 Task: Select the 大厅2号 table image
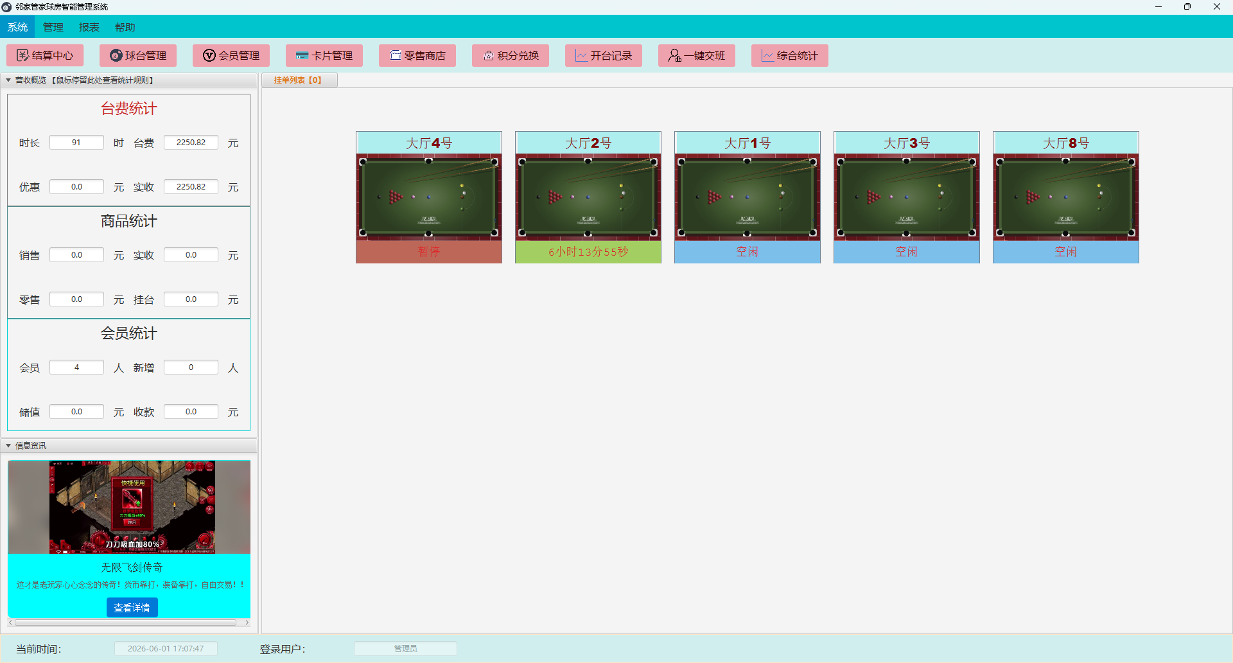[x=588, y=197]
